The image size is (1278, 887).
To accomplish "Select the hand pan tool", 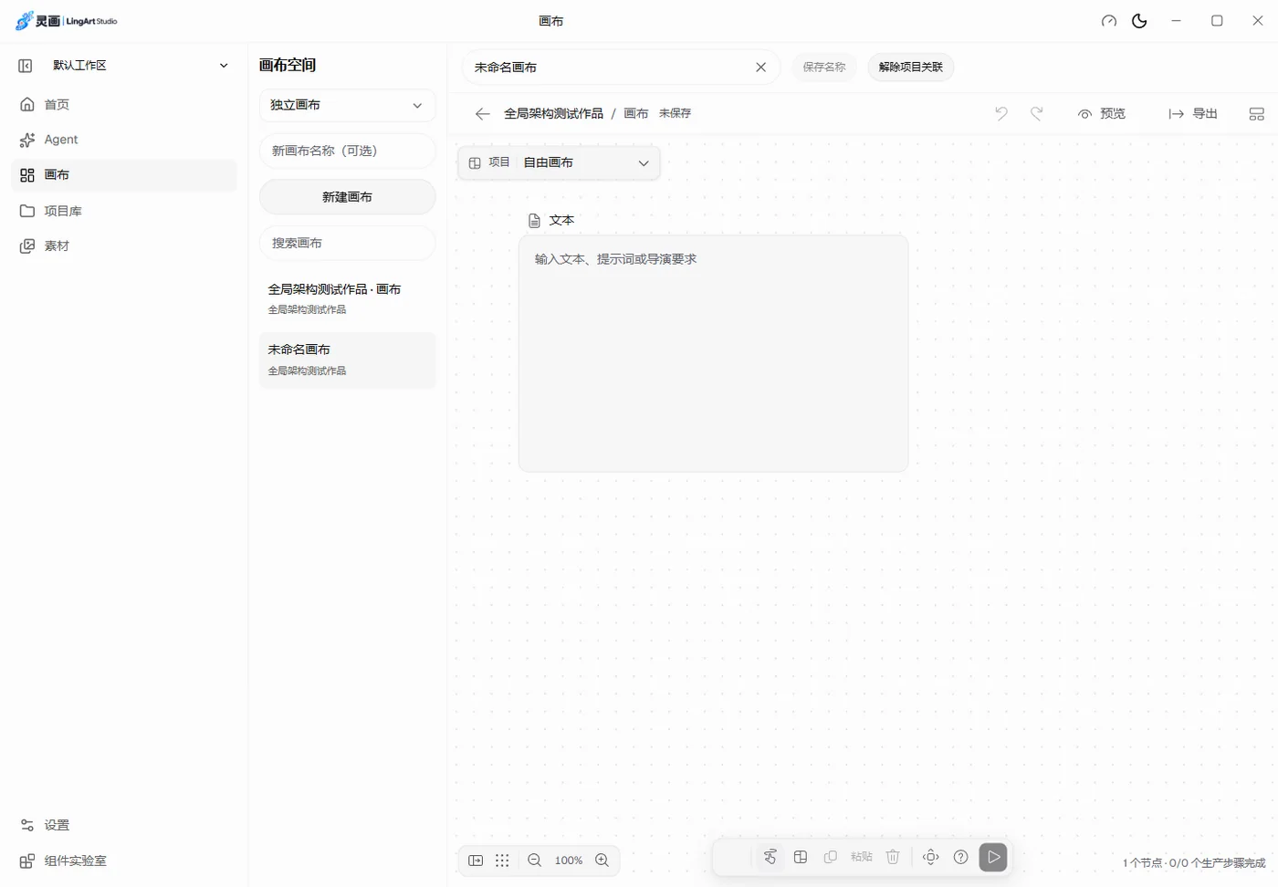I will click(770, 857).
